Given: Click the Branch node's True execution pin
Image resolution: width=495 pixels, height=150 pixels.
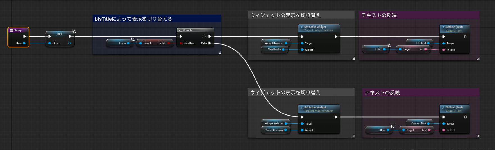Looking at the screenshot, I should click(210, 36).
